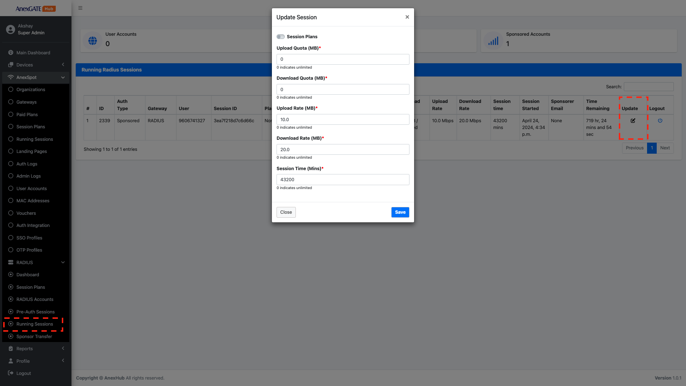Open Sponsor Transfer under RADIUS
The image size is (686, 386).
pyautogui.click(x=34, y=336)
